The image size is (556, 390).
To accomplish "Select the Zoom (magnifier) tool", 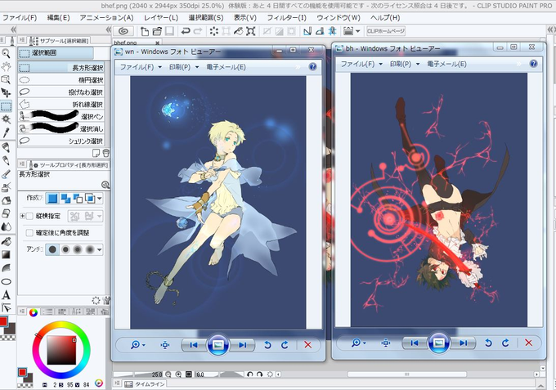I will tap(6, 53).
